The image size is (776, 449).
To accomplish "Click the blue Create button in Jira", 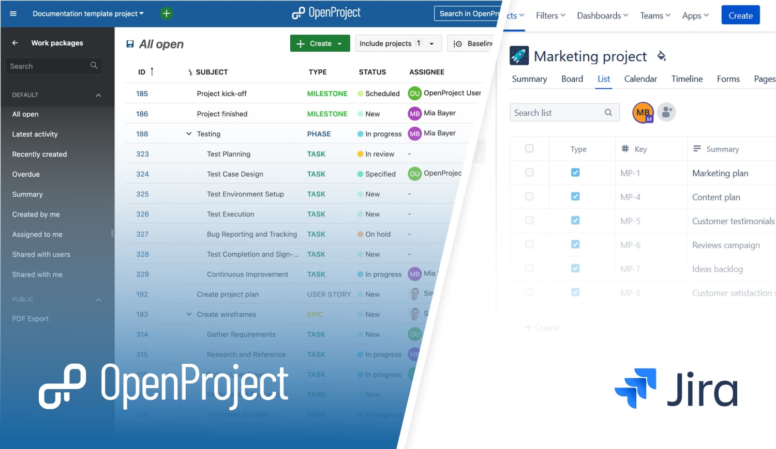I will click(x=740, y=15).
